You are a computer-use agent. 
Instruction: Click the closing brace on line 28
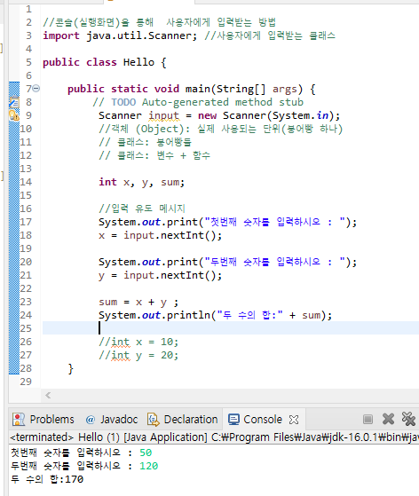coord(70,369)
